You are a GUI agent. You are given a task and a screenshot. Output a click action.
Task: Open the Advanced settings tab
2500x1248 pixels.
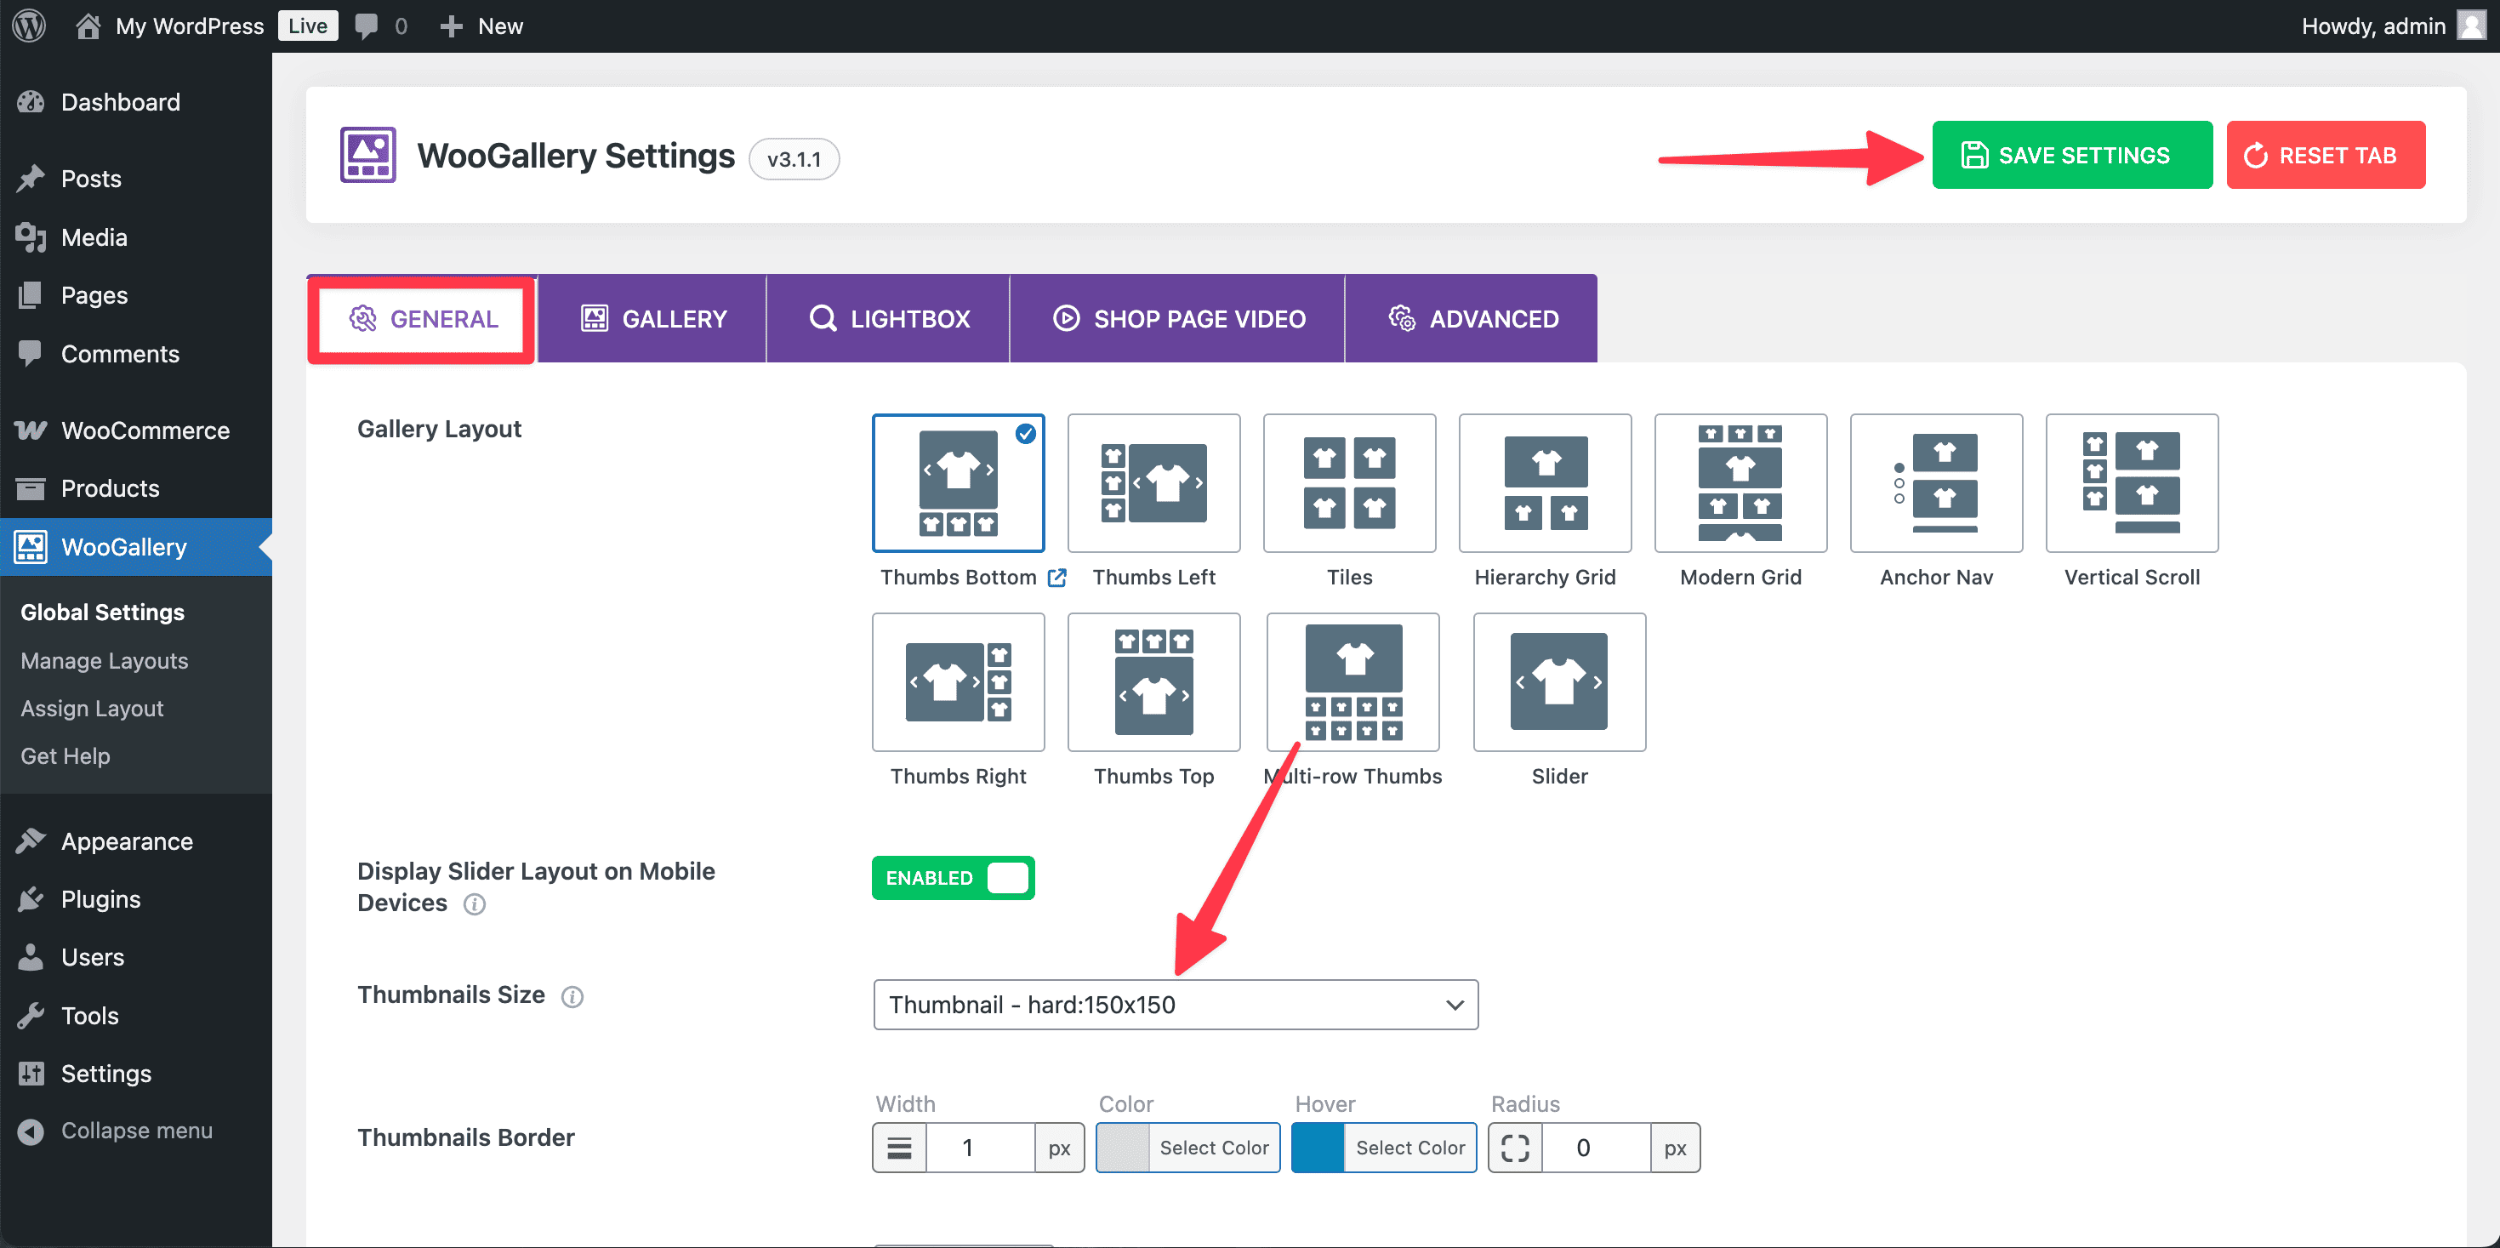1472,318
